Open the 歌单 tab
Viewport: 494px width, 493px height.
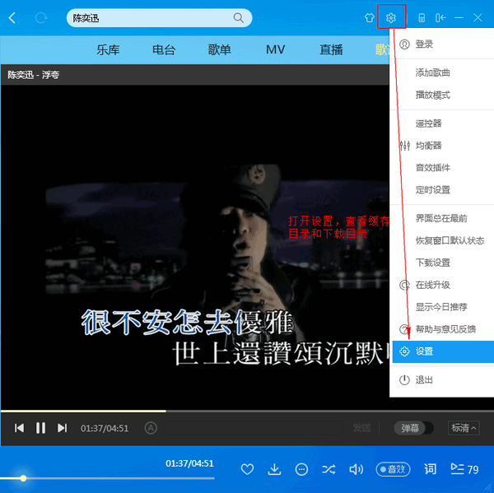pos(220,49)
